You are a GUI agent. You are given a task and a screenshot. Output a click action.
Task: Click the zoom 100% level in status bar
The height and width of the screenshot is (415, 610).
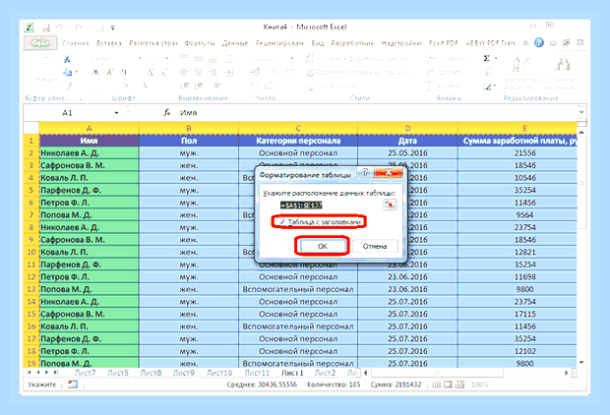point(479,385)
